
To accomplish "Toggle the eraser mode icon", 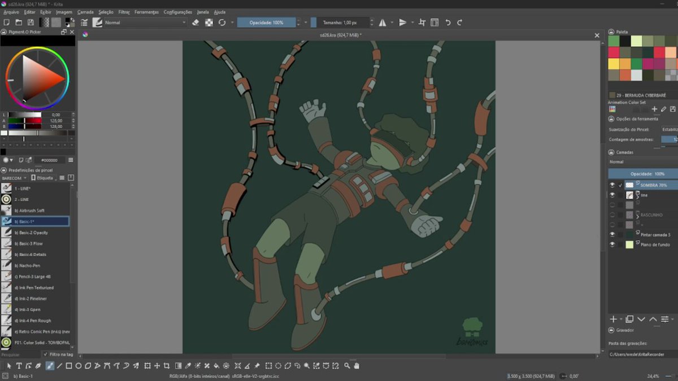I will click(x=195, y=23).
